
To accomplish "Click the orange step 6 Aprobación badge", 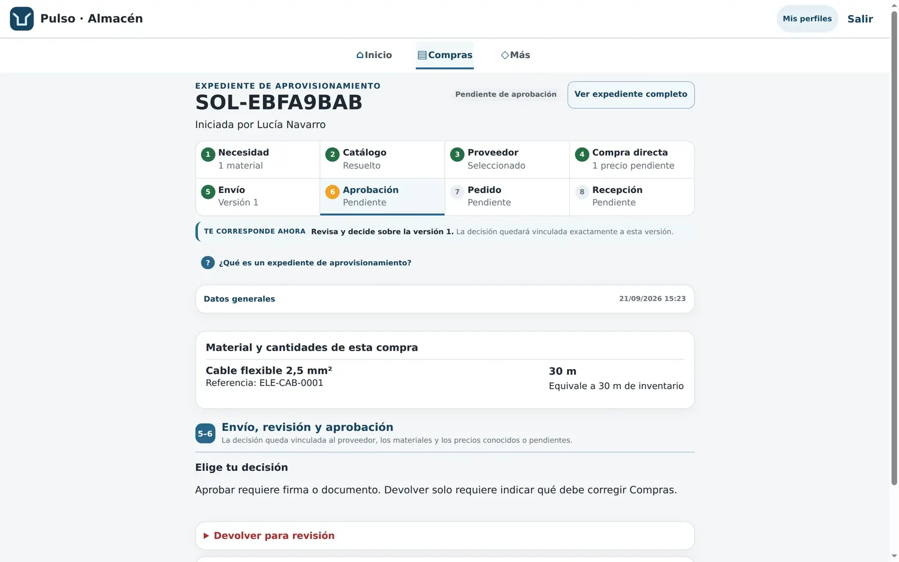I will point(332,192).
